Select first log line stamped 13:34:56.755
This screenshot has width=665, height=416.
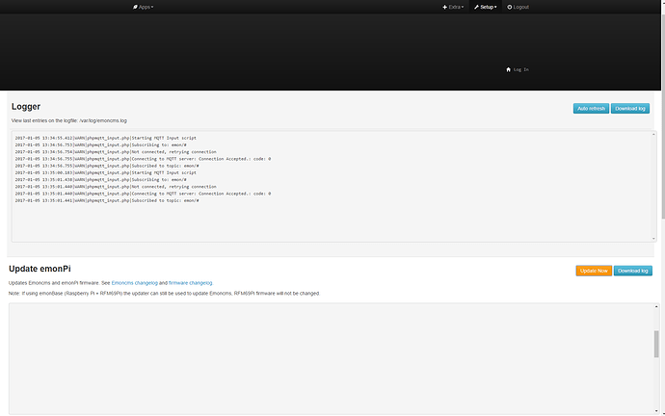pos(143,159)
